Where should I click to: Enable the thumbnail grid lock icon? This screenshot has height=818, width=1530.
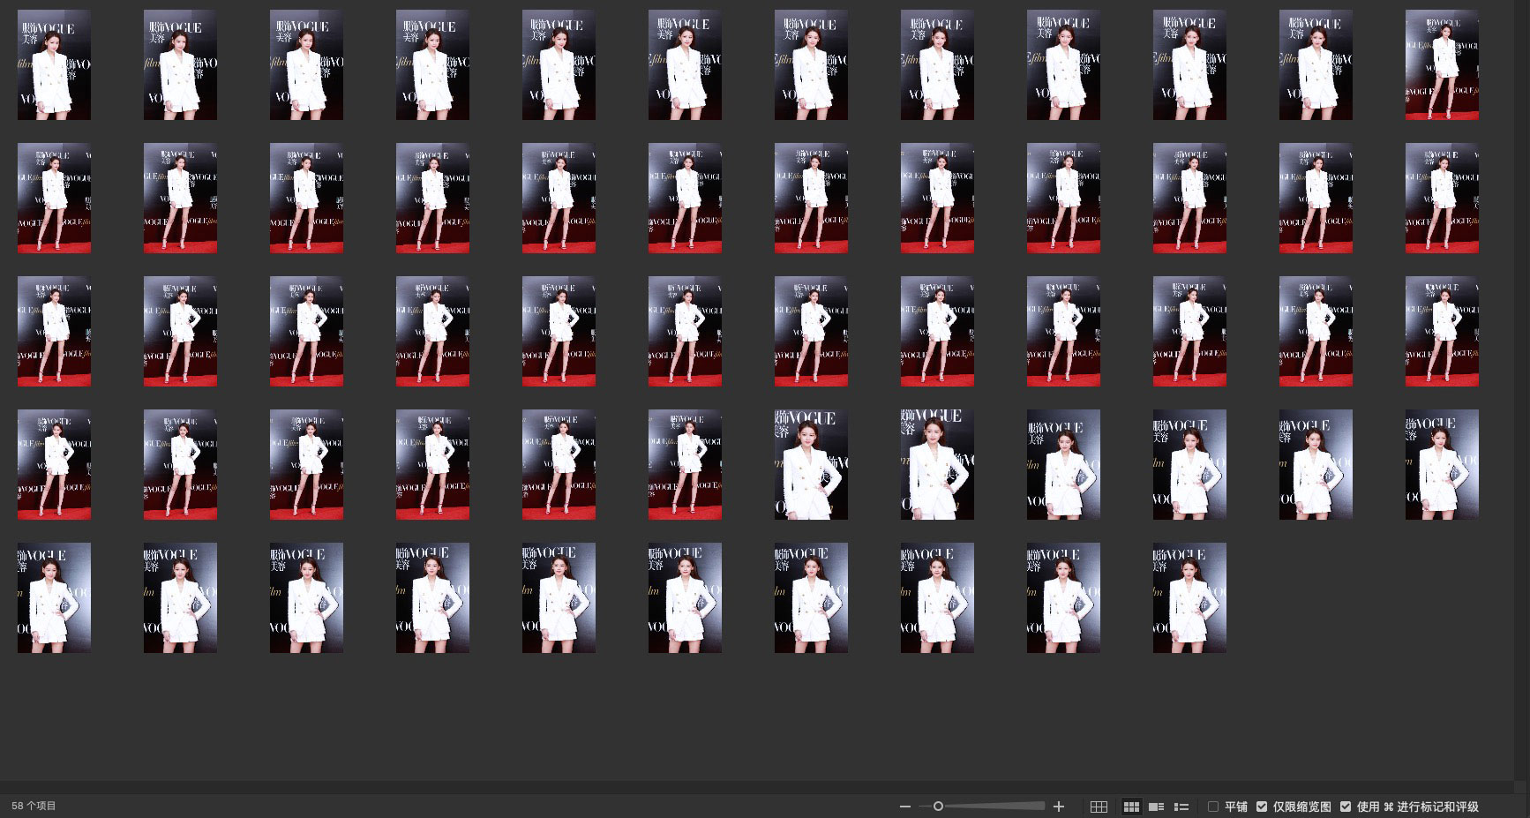click(x=1099, y=807)
